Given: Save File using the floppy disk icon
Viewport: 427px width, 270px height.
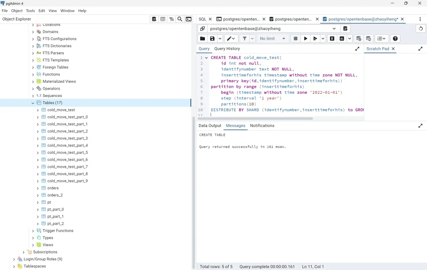Looking at the screenshot, I should pyautogui.click(x=212, y=39).
